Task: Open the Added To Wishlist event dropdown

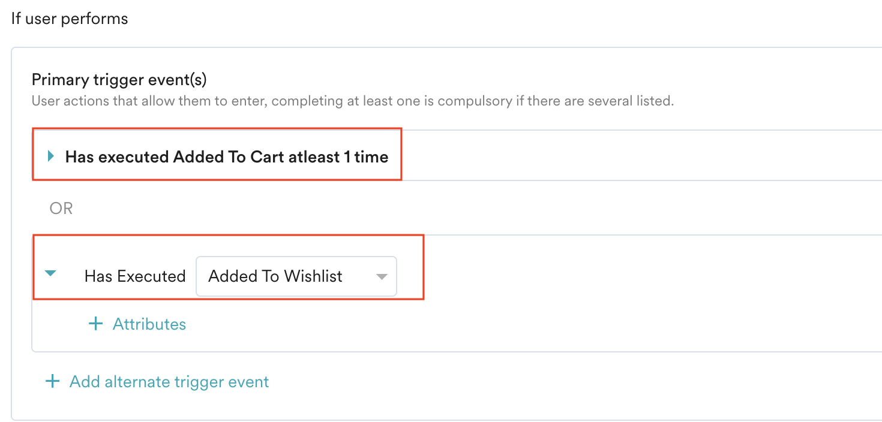Action: (x=296, y=276)
